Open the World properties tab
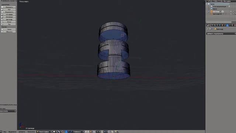 click(x=220, y=25)
